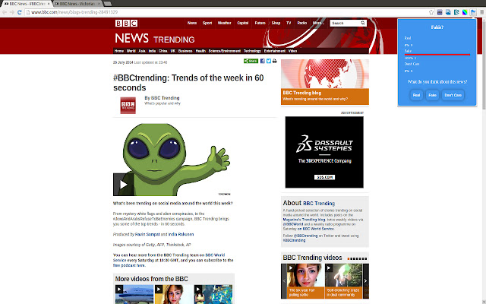Share the article on Facebook
This screenshot has height=304, width=486.
point(263,61)
